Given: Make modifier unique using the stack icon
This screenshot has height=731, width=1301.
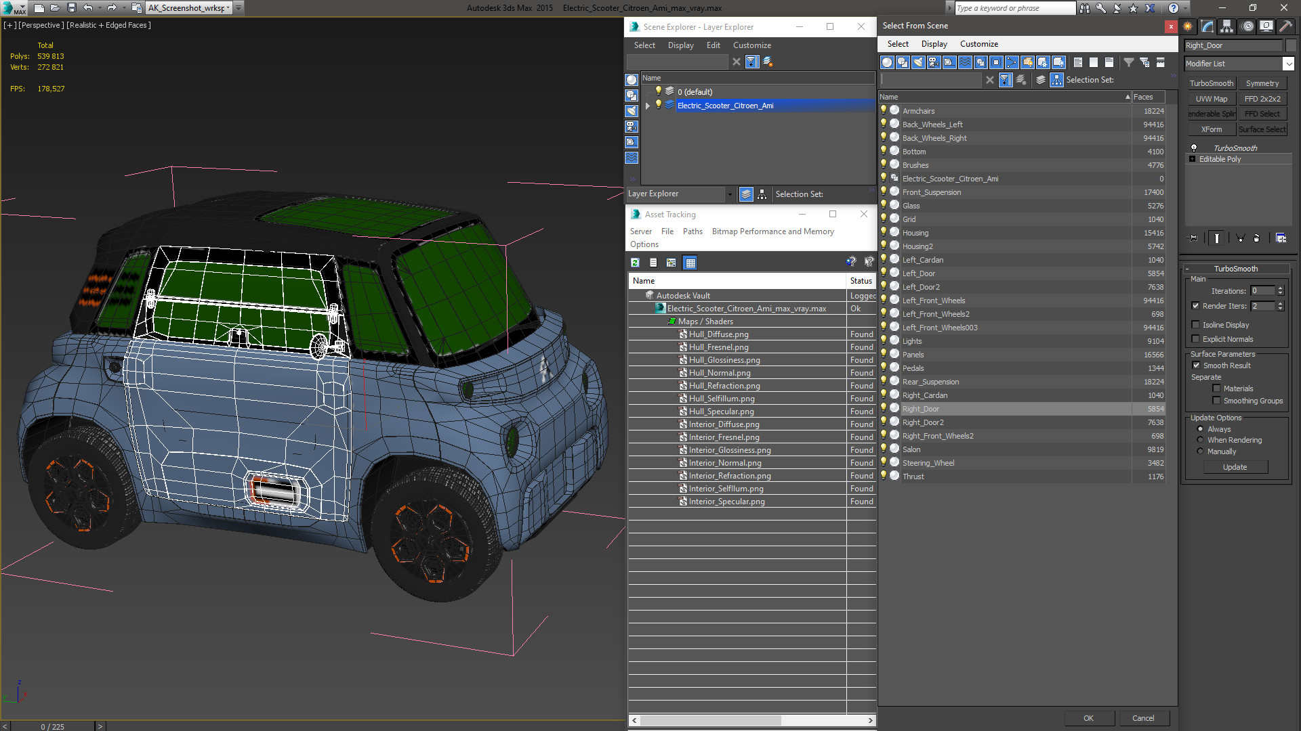Looking at the screenshot, I should pyautogui.click(x=1240, y=238).
